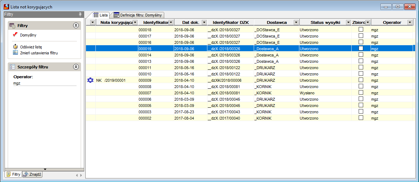Collapse the Filtry section with its chevron

tap(75, 25)
